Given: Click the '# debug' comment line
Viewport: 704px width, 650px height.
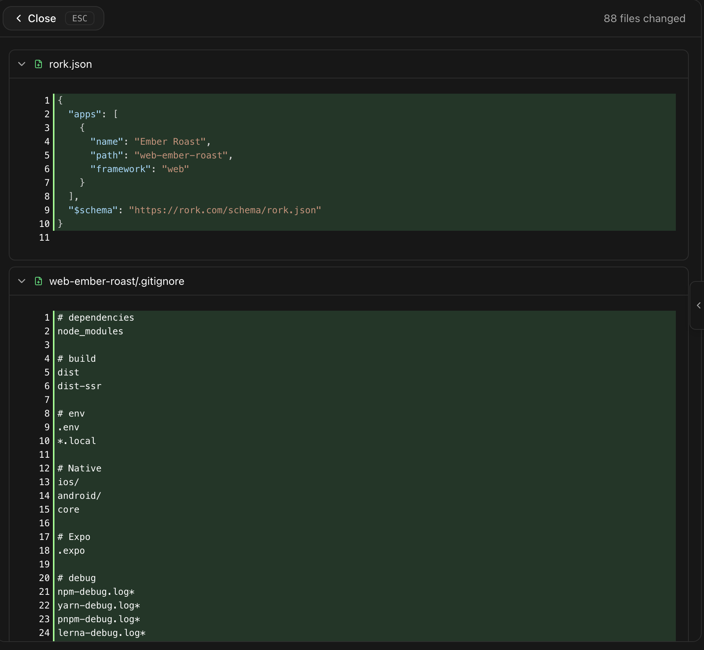Looking at the screenshot, I should (x=365, y=578).
